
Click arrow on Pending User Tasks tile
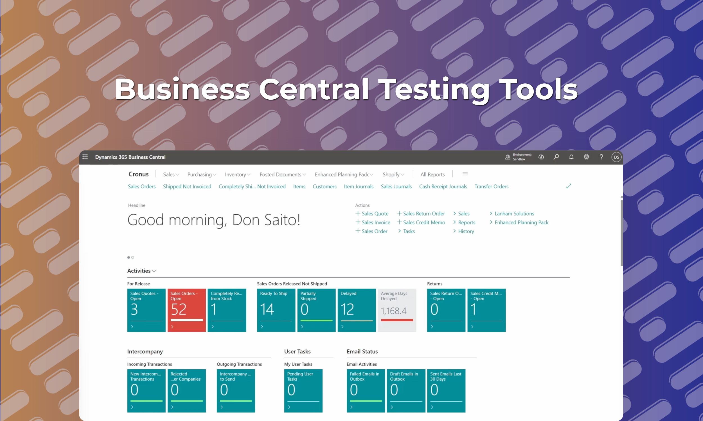[289, 407]
